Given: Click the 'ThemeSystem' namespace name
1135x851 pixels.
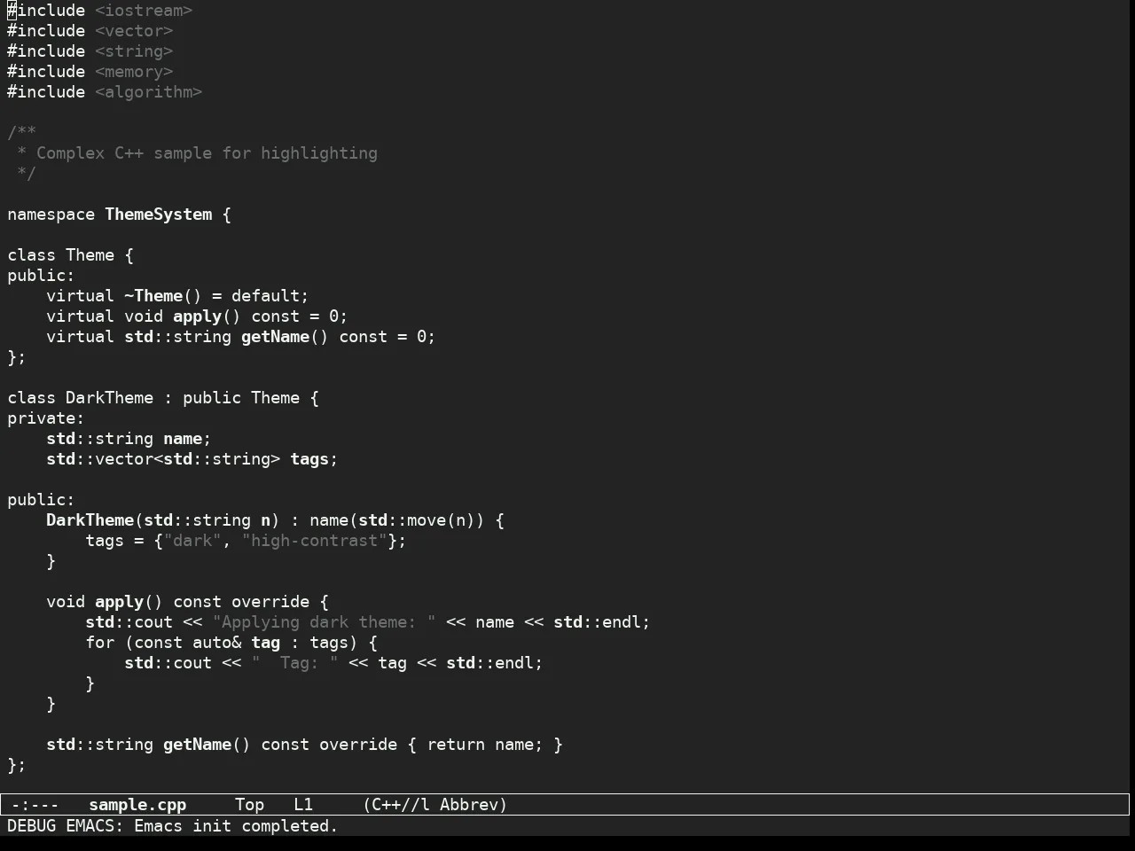Looking at the screenshot, I should 159,215.
